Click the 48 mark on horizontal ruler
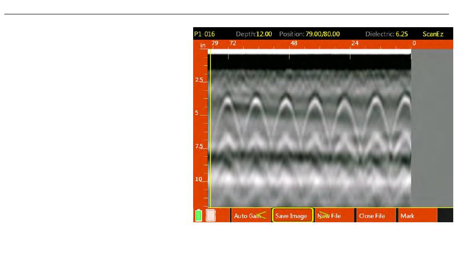This screenshot has height=280, width=461. 293,44
